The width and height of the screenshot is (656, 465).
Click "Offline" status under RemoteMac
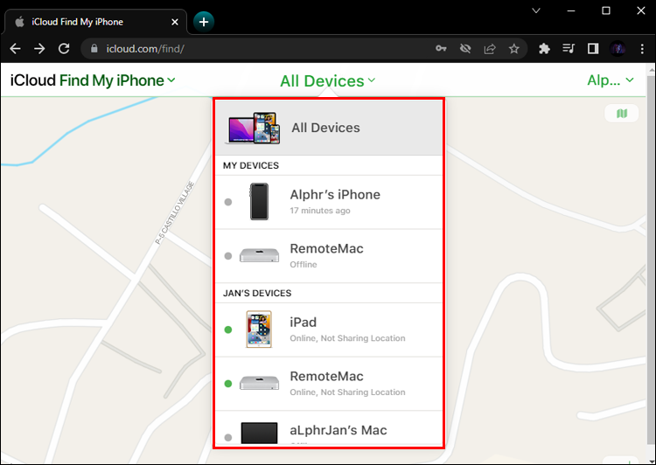click(304, 265)
